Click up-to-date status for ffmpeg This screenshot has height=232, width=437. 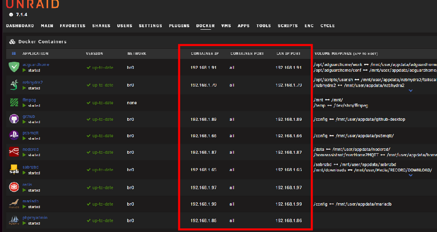(100, 103)
